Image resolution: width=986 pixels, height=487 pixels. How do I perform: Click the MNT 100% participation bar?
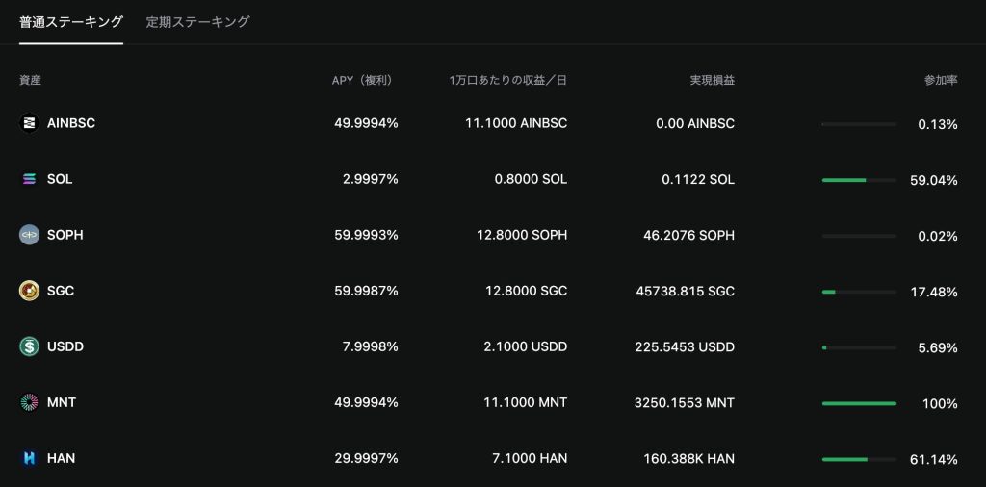coord(859,403)
